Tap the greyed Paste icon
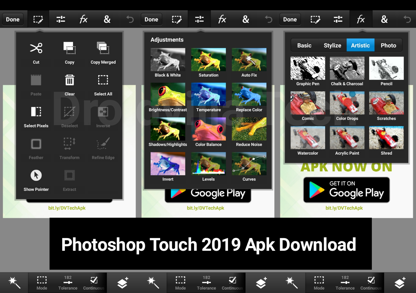The height and width of the screenshot is (293, 416). (36, 80)
